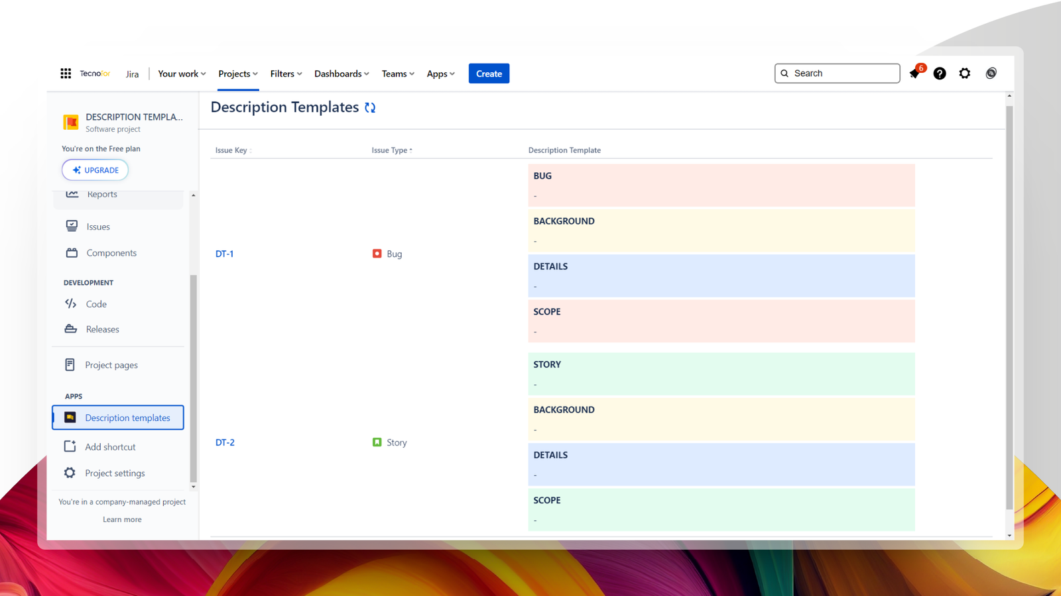Sort by Issue Key column

[233, 150]
